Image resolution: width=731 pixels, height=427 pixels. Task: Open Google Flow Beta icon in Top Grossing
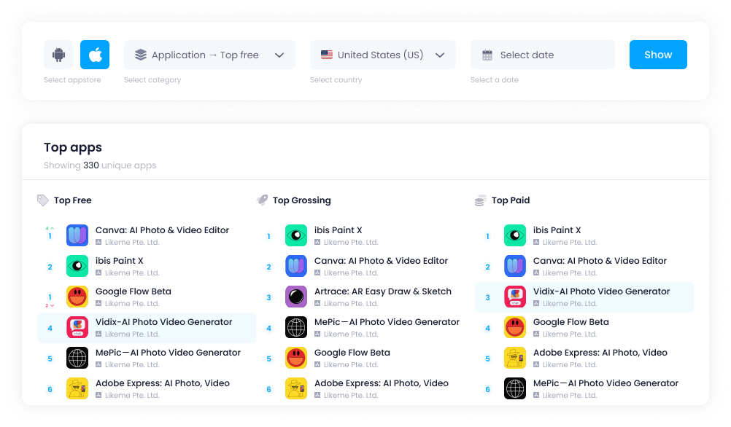[x=296, y=358]
